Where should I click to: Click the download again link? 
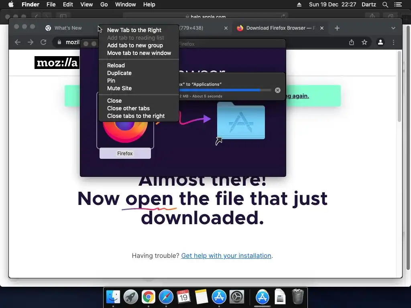click(x=297, y=96)
